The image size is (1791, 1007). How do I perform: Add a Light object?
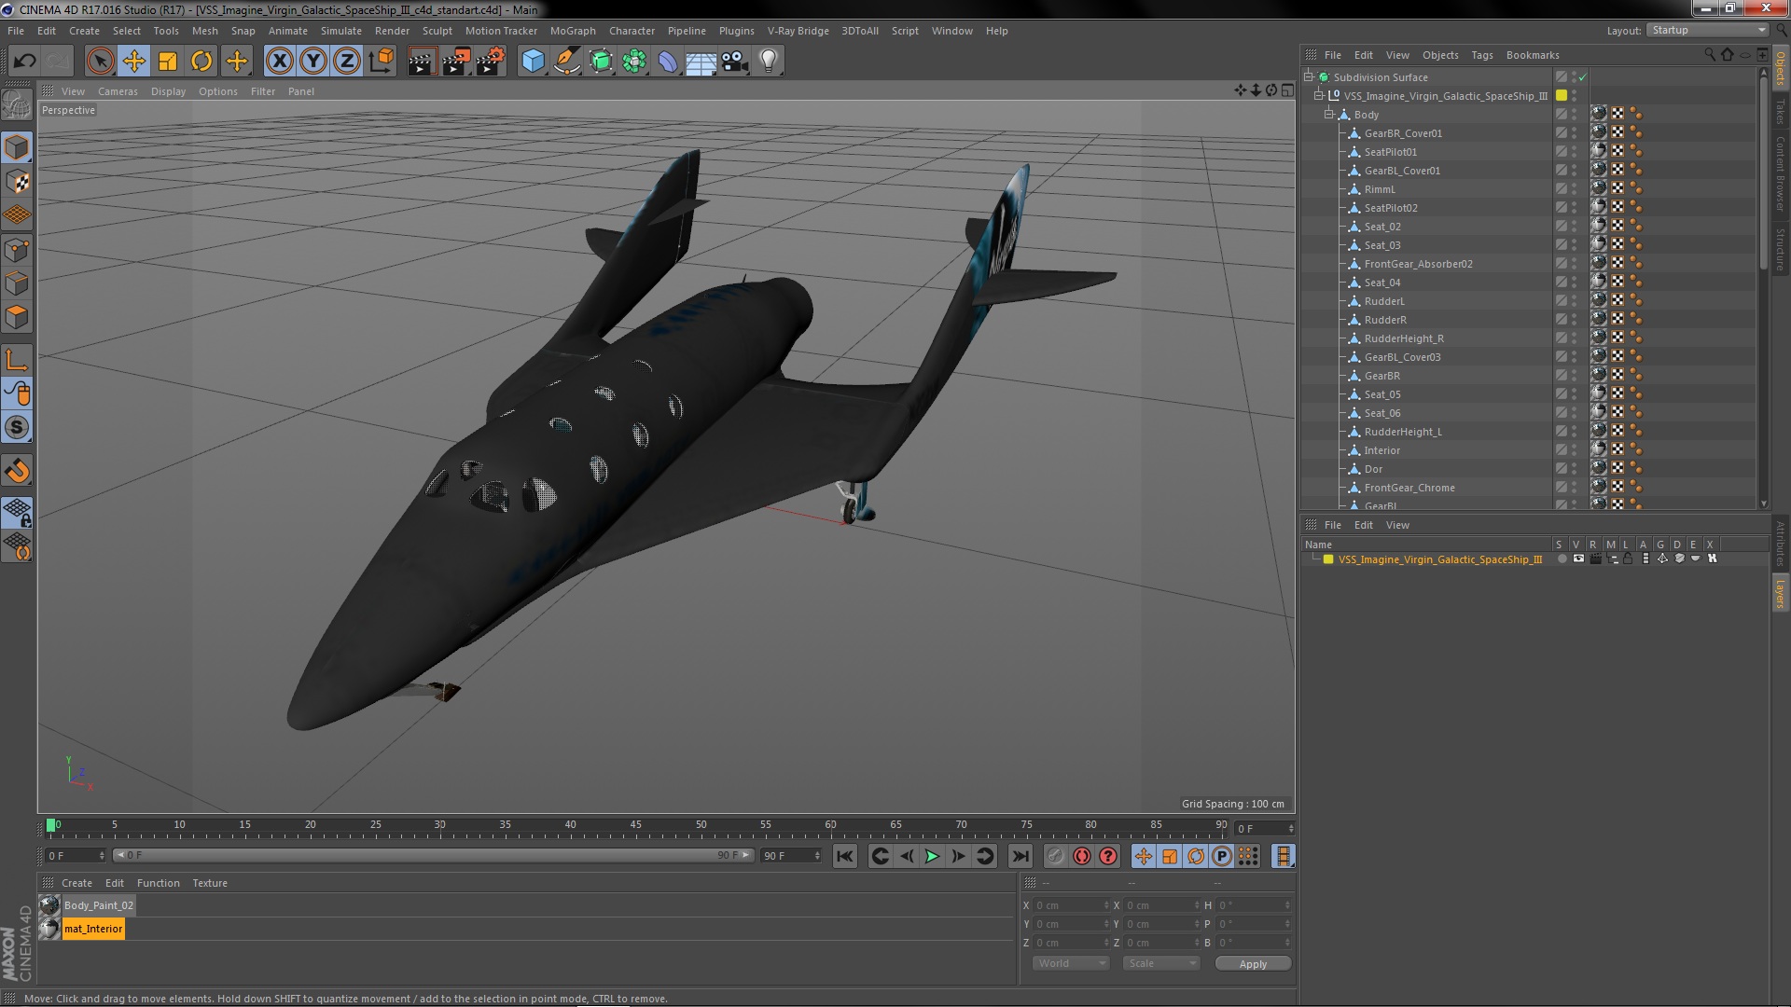coord(769,62)
